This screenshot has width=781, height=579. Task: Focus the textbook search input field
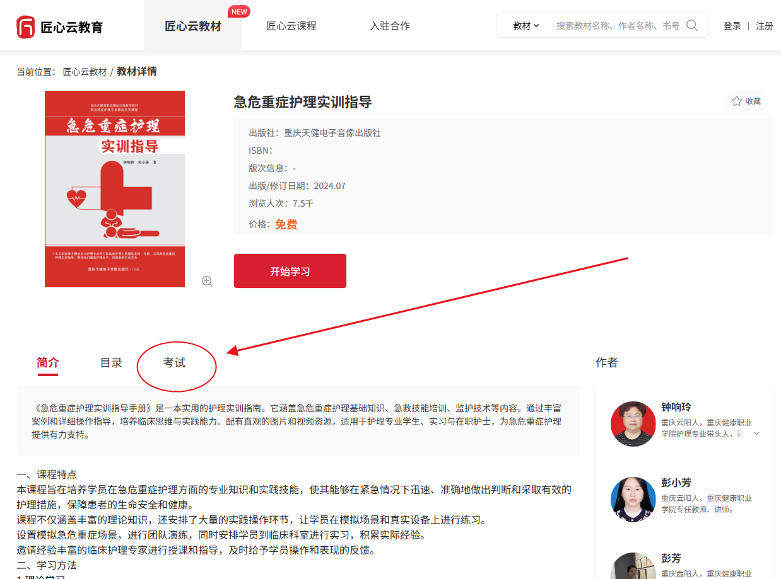(x=618, y=26)
